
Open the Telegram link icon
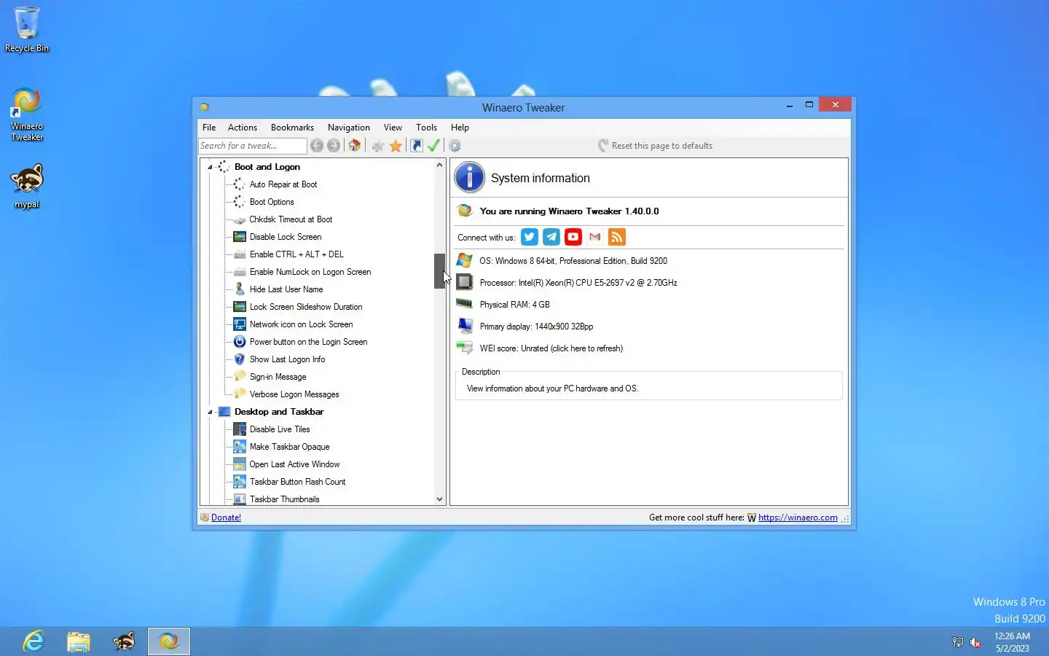click(x=551, y=237)
